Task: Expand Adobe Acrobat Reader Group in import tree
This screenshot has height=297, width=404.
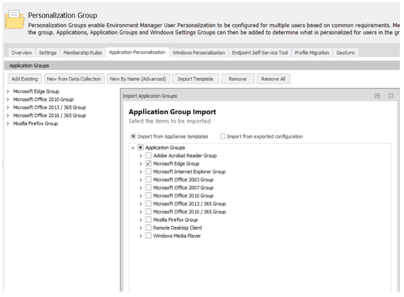Action: [x=141, y=156]
